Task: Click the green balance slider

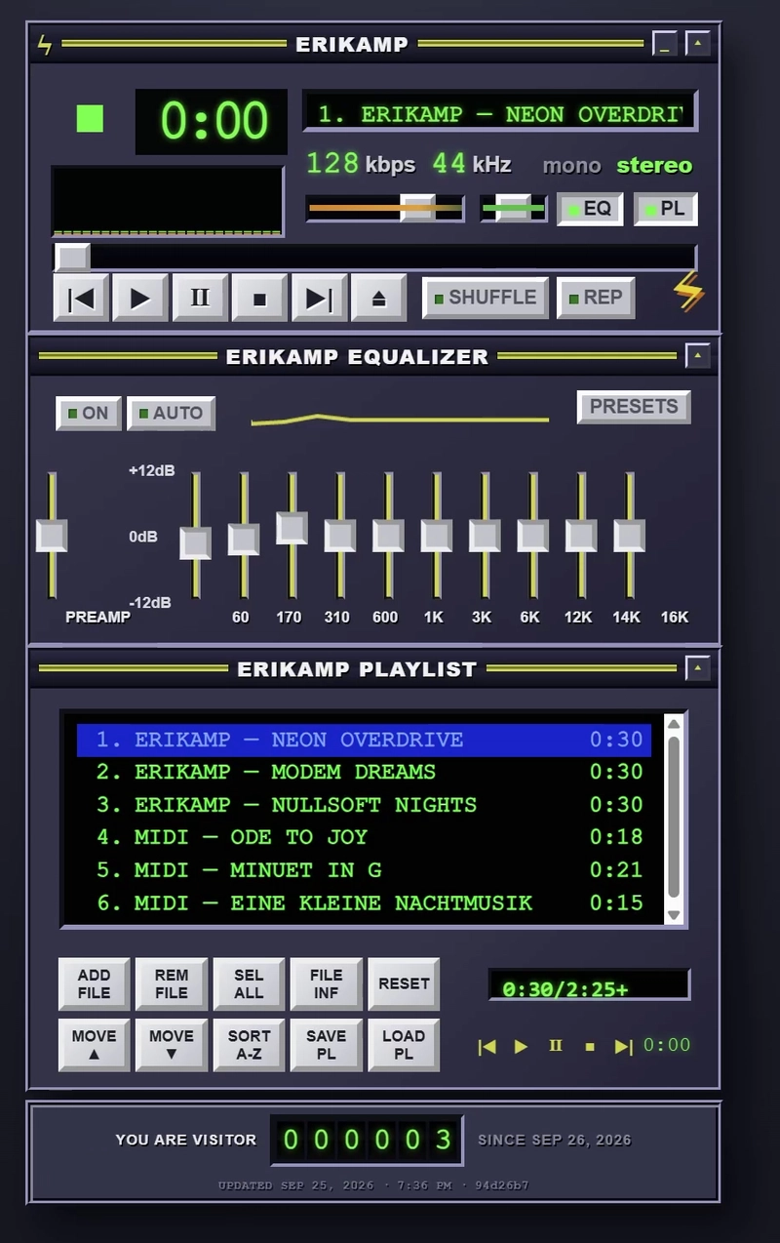Action: click(514, 208)
